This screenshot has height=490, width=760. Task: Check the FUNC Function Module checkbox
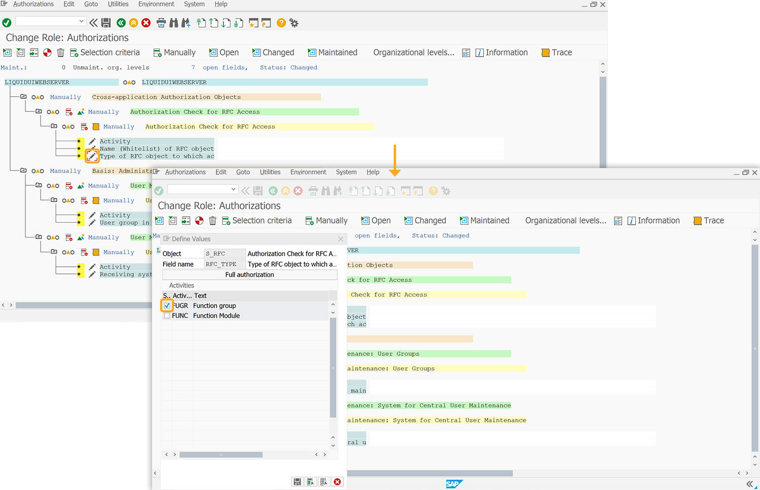click(x=167, y=316)
